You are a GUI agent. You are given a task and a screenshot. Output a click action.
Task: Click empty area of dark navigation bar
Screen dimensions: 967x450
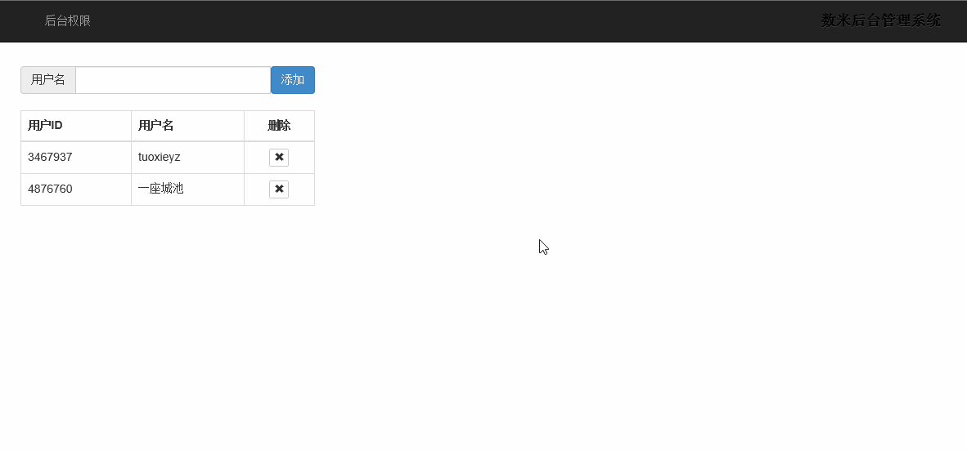coord(457,21)
